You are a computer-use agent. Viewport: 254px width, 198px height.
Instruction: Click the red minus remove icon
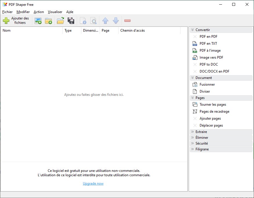[127, 21]
